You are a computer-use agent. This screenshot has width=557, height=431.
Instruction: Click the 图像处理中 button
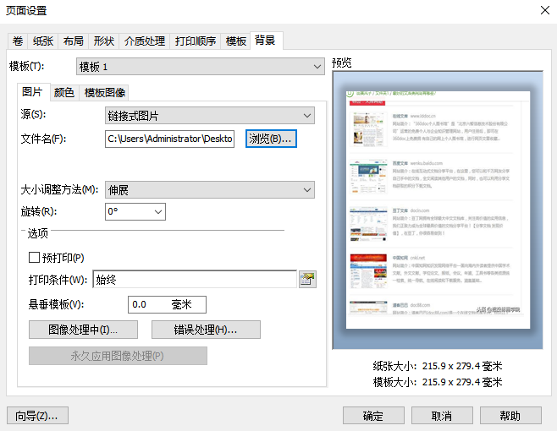click(83, 330)
